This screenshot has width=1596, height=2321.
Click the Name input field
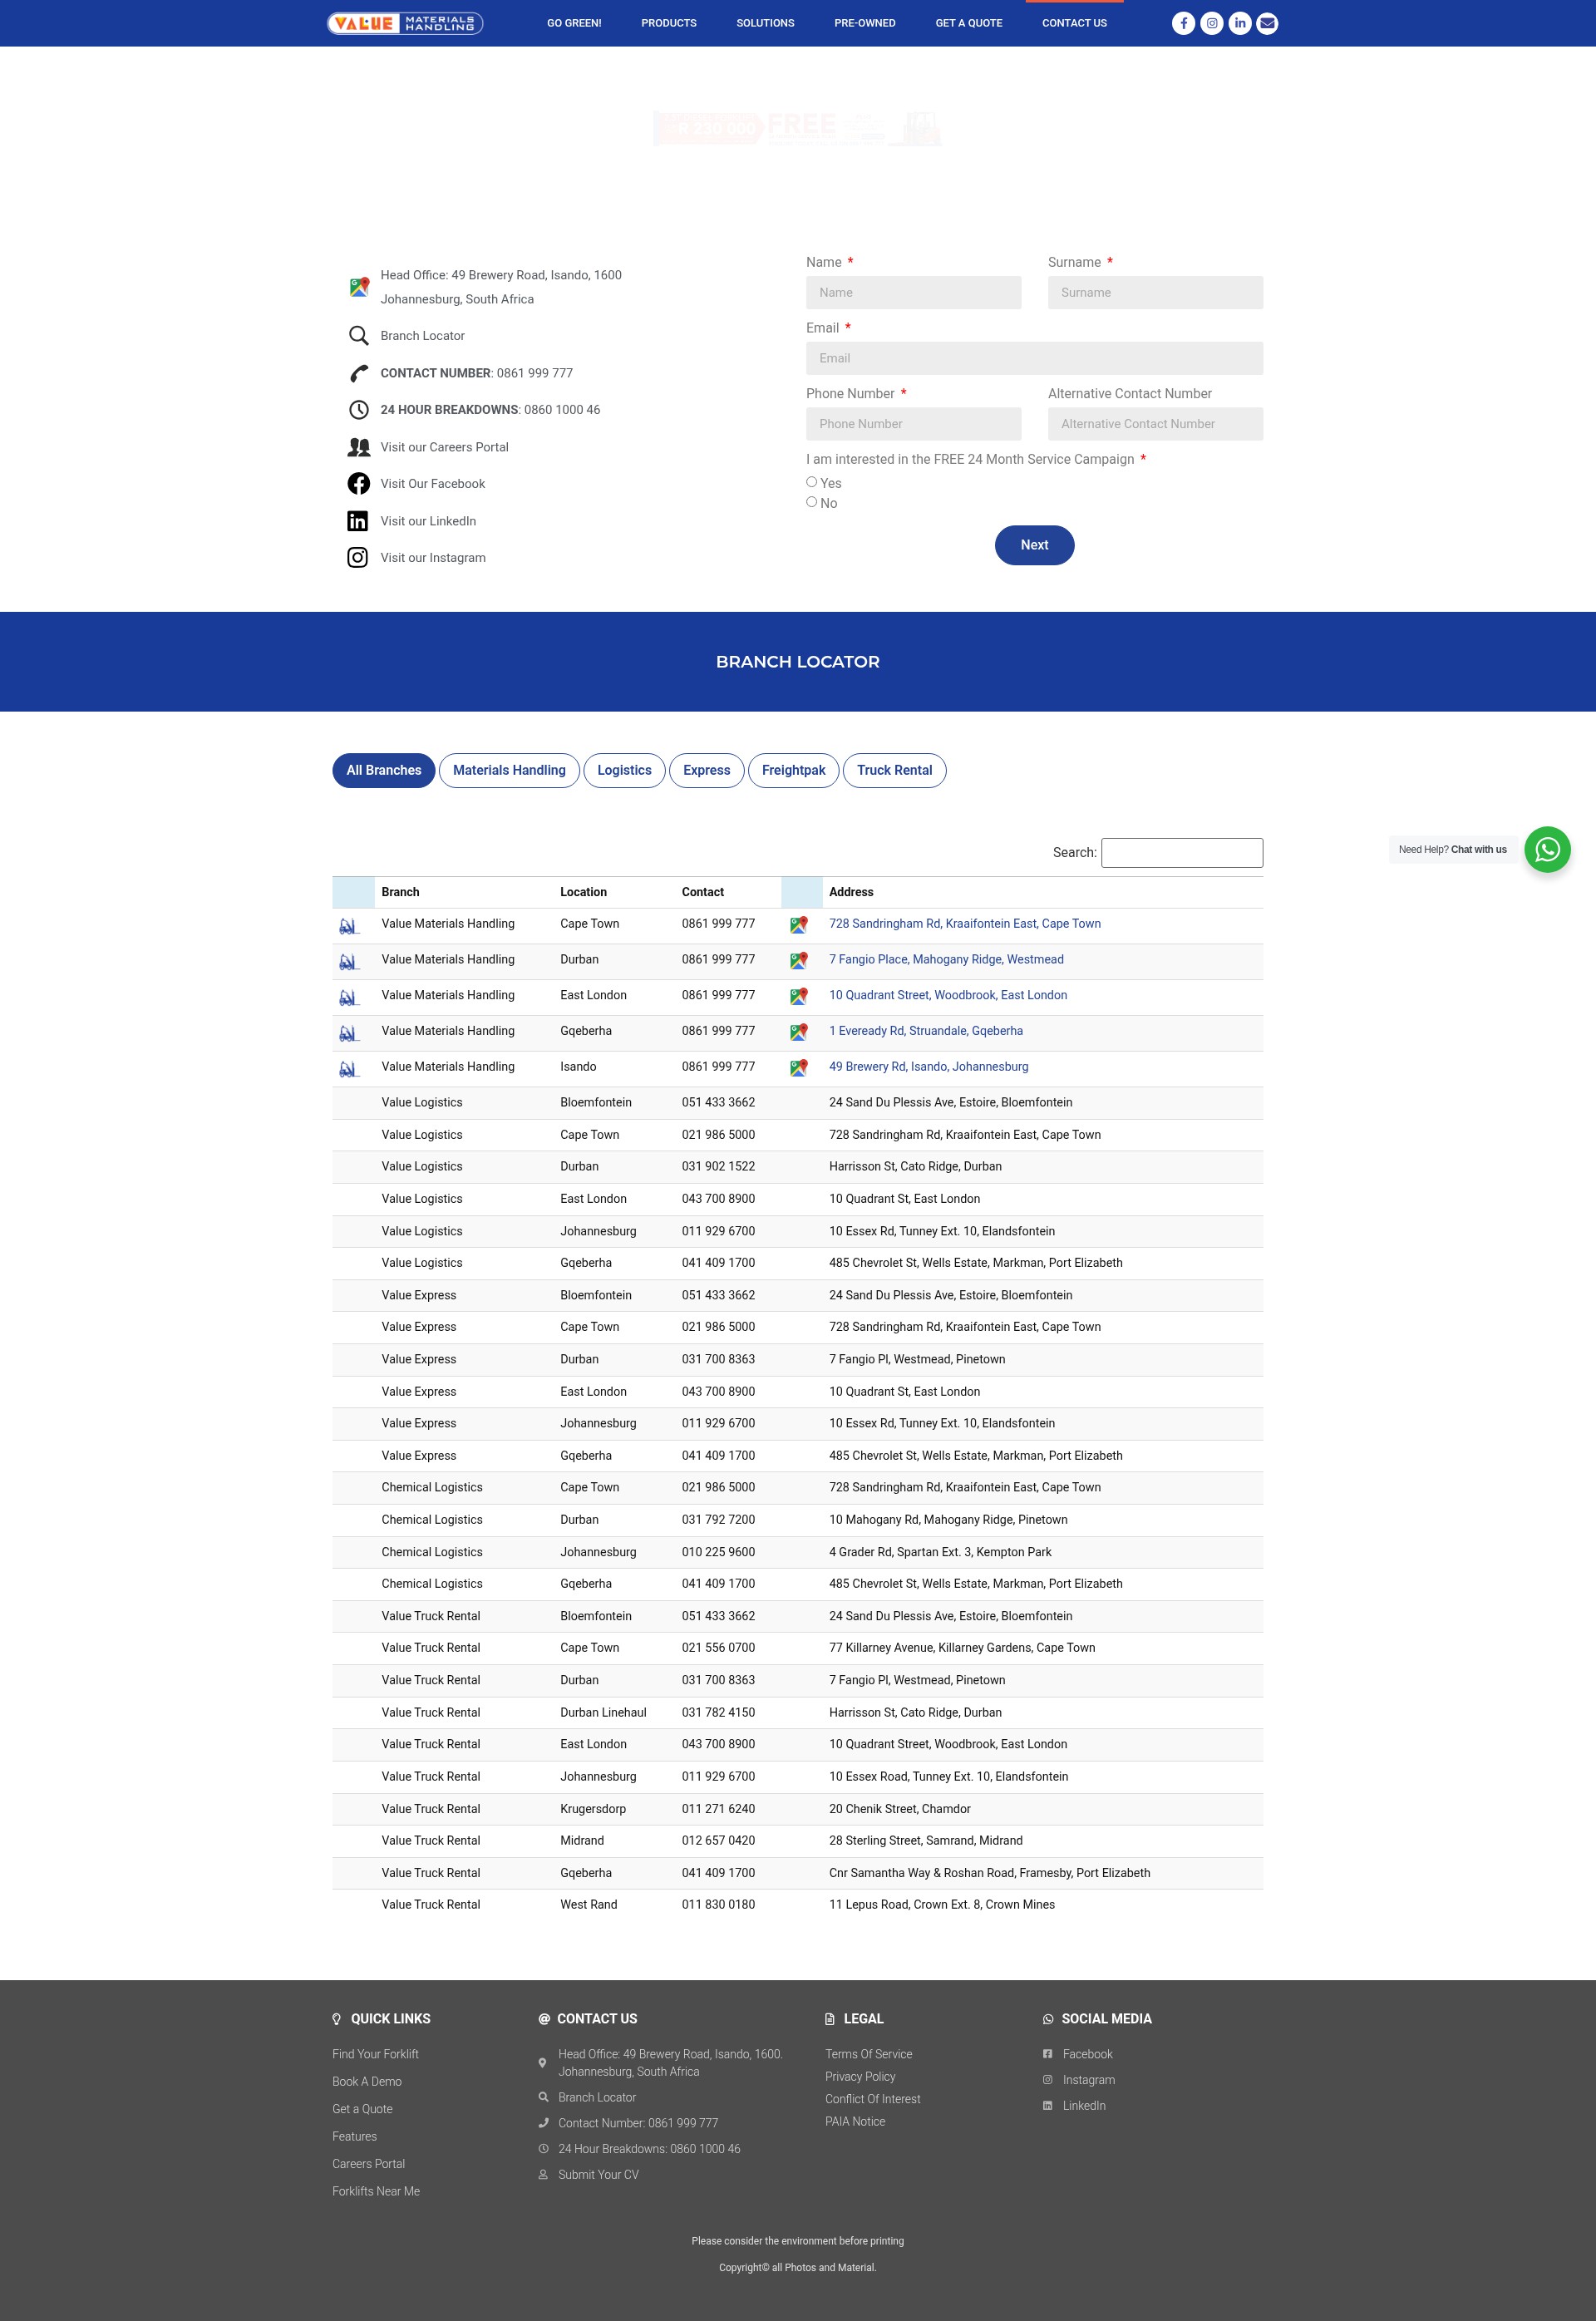(913, 293)
